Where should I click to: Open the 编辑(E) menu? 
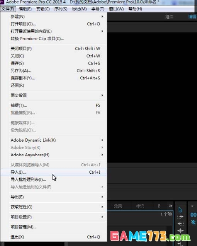(25, 9)
